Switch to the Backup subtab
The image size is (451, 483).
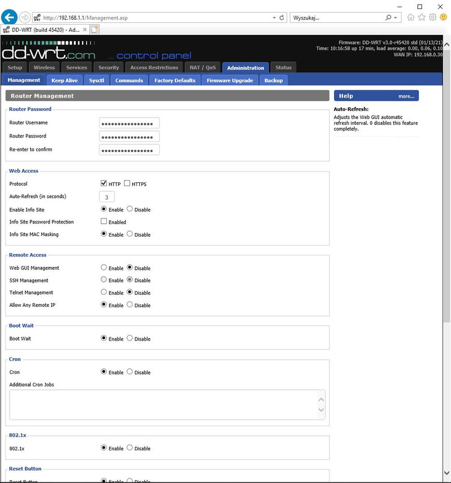tap(274, 80)
